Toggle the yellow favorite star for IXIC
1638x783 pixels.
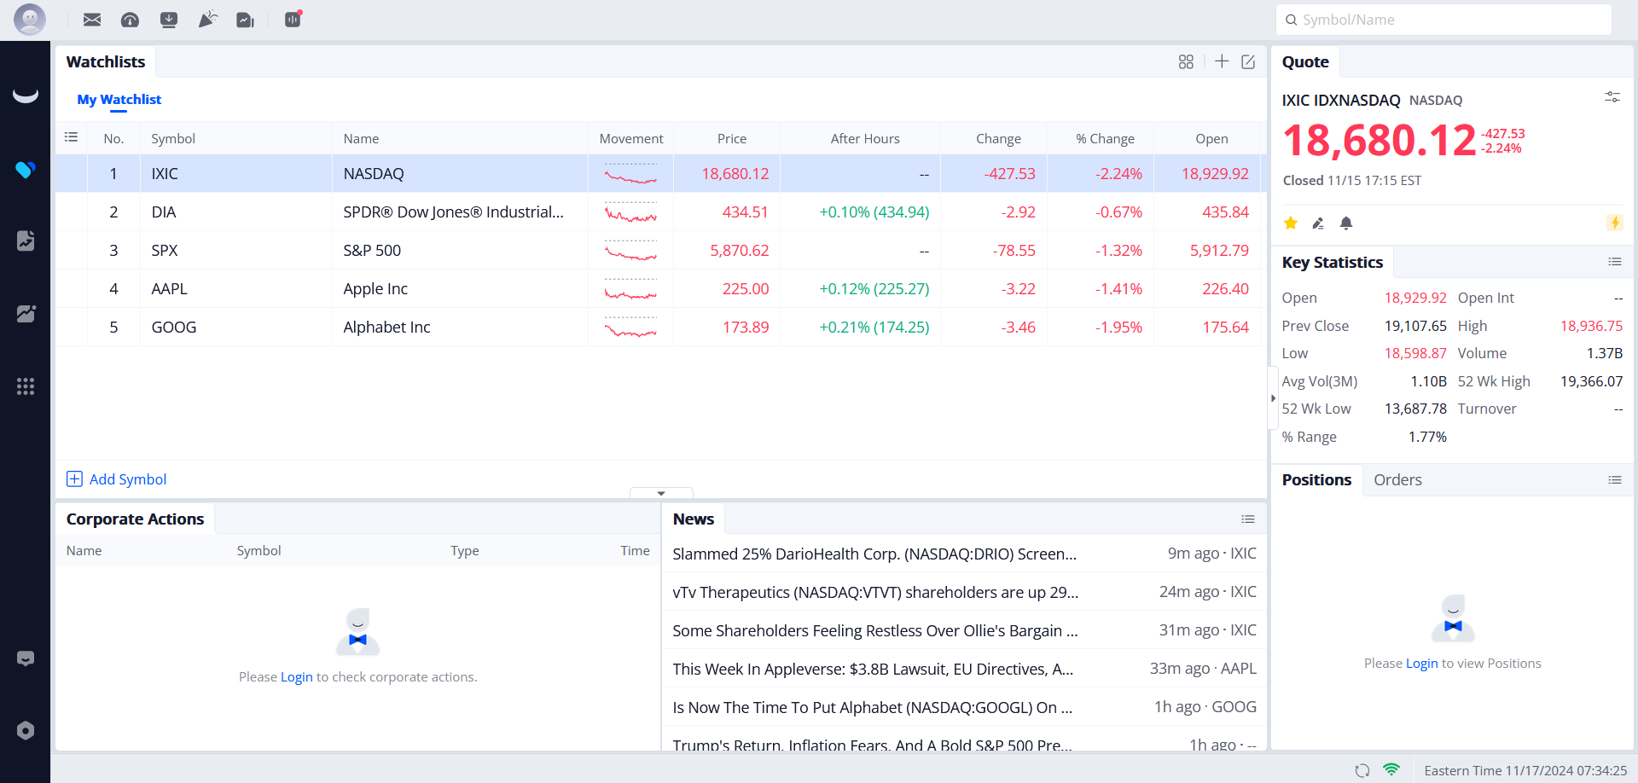pyautogui.click(x=1291, y=223)
